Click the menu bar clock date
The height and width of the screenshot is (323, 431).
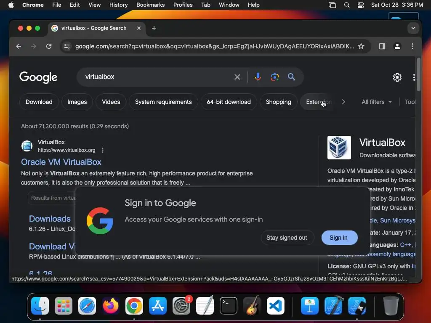397,5
